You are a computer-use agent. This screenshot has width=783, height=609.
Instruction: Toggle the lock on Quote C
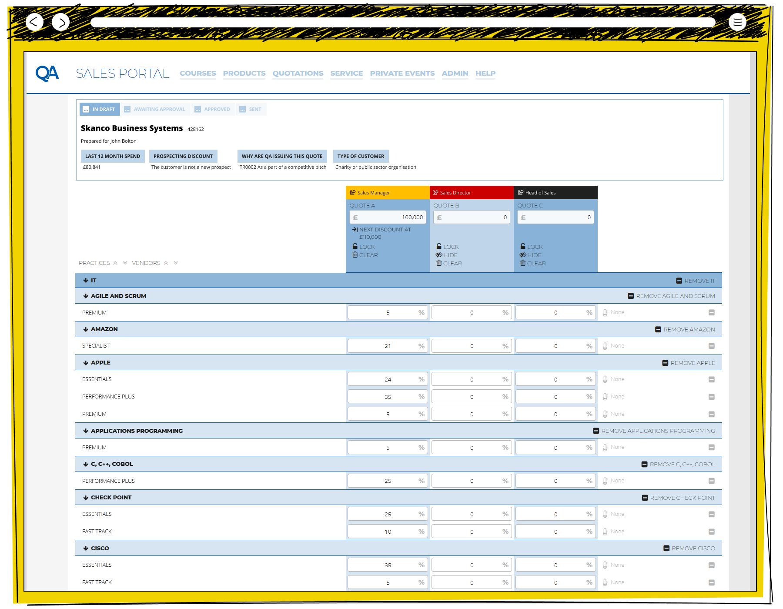click(531, 247)
